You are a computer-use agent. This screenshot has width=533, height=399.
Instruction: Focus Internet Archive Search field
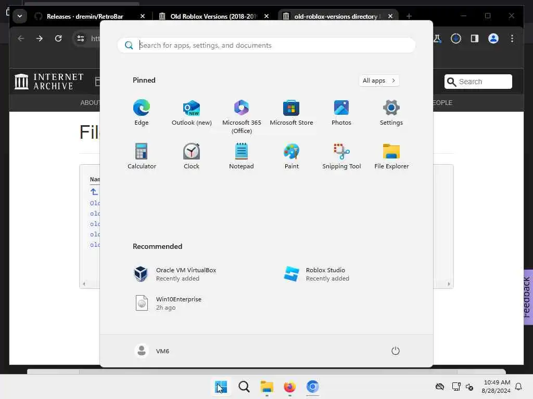[478, 82]
